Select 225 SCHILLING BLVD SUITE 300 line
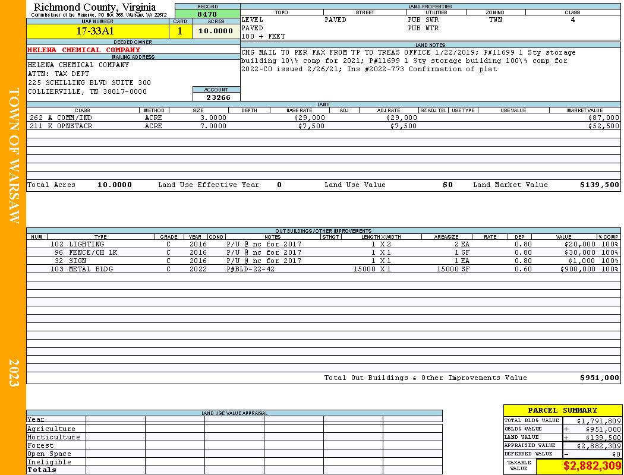This screenshot has width=624, height=475. point(90,83)
